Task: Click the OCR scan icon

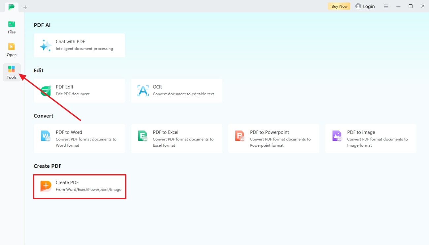Action: [x=143, y=91]
